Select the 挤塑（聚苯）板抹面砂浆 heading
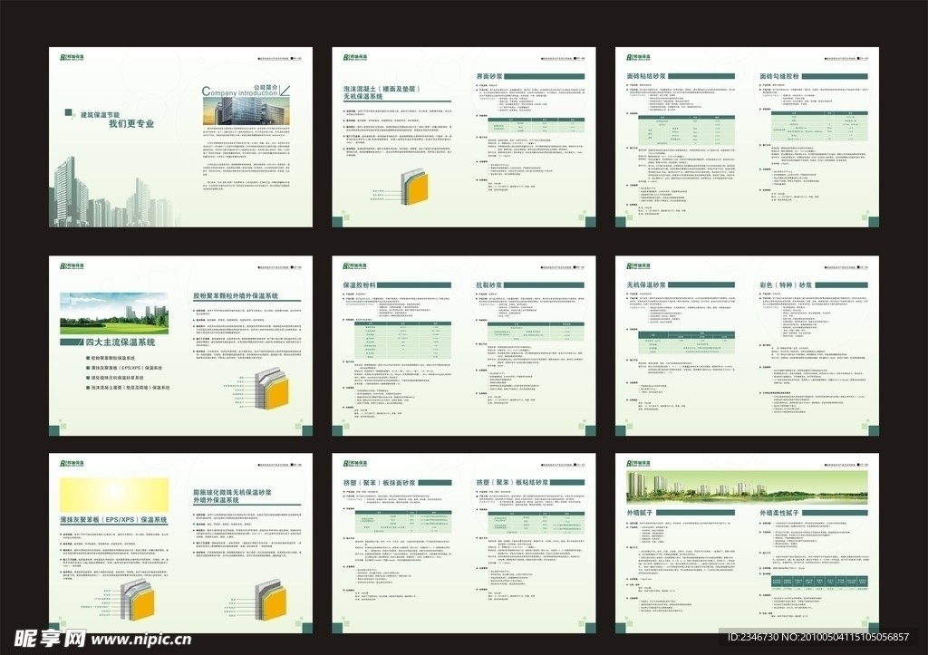This screenshot has height=655, width=928. (380, 483)
